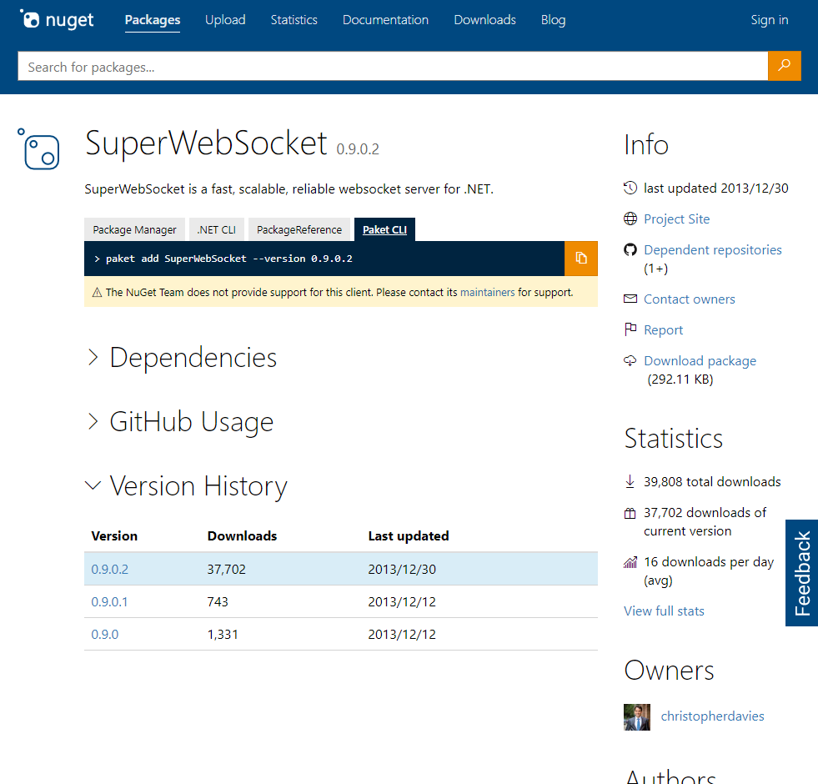The image size is (818, 784).
Task: Click the total downloads arrow icon
Action: click(x=630, y=481)
